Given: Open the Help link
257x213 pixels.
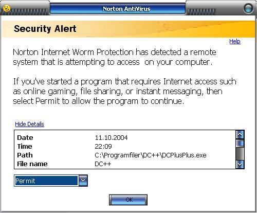Looking at the screenshot, I should point(235,41).
